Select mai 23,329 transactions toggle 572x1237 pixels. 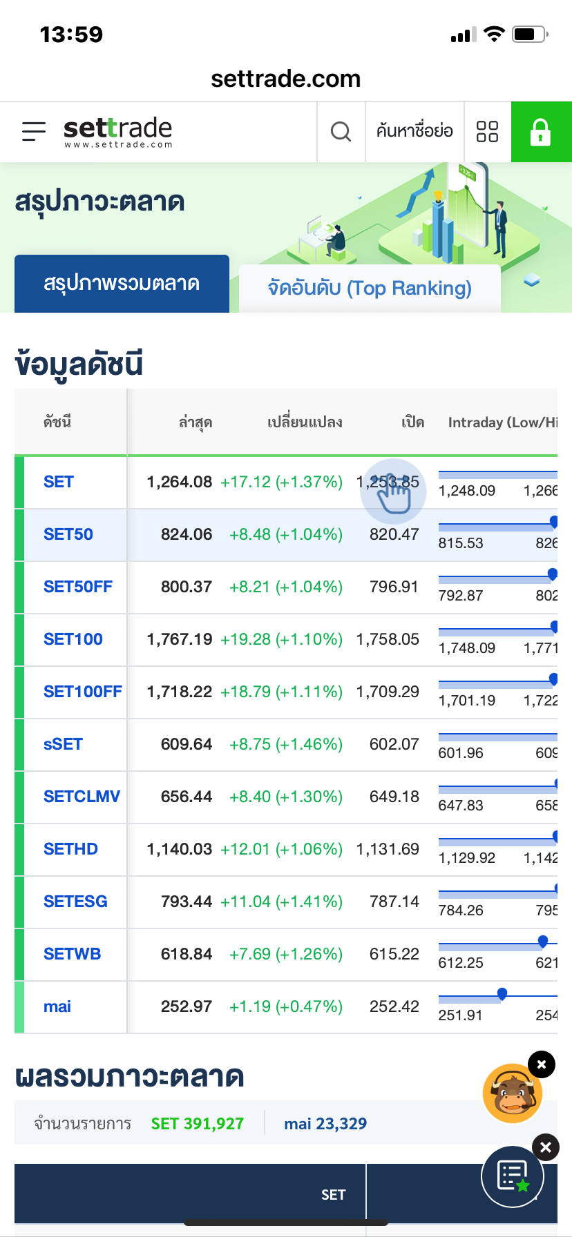(x=325, y=1124)
